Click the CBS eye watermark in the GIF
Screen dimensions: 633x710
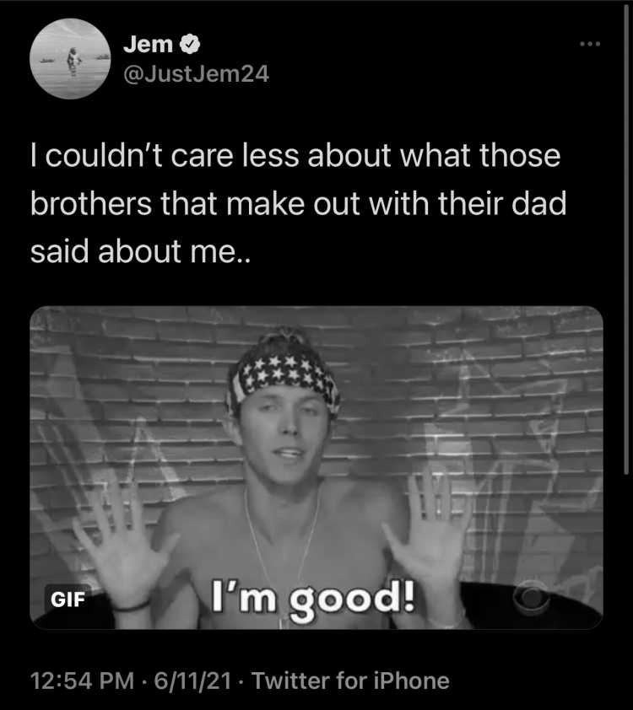point(532,595)
